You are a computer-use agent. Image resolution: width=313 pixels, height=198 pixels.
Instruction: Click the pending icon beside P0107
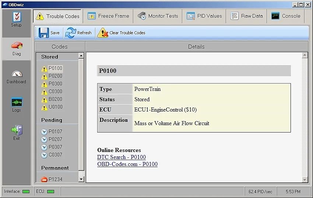pyautogui.click(x=44, y=132)
